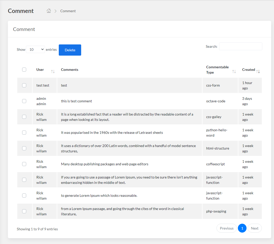Open the Comment breadcrumb link beside home icon

click(x=68, y=11)
